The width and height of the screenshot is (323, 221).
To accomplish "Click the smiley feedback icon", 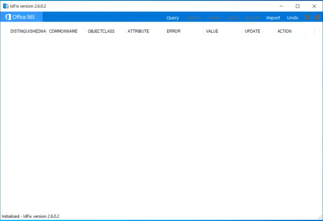I will 317,17.
